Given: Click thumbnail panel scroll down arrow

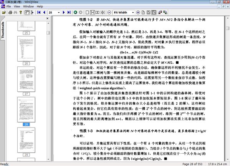Looking at the screenshot, I should (x=48, y=159).
